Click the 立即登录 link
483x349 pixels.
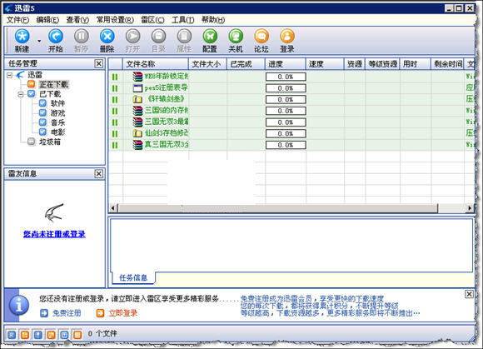(123, 313)
